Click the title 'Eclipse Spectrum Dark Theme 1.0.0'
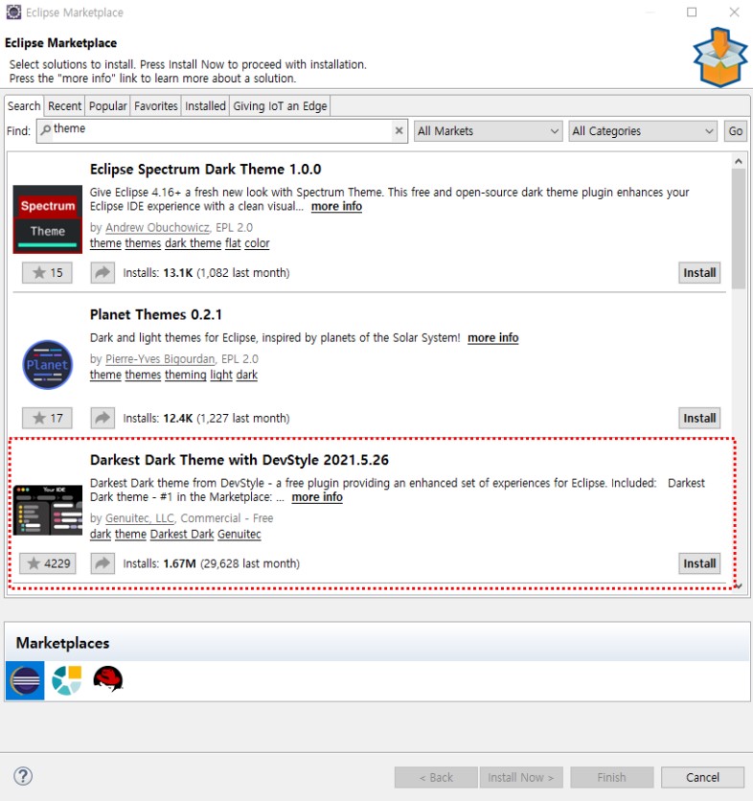 205,169
